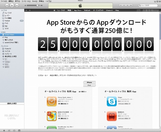The image size is (161, 132).
Task: Click the loud speaker icon right of volume
Action: click(42, 6)
